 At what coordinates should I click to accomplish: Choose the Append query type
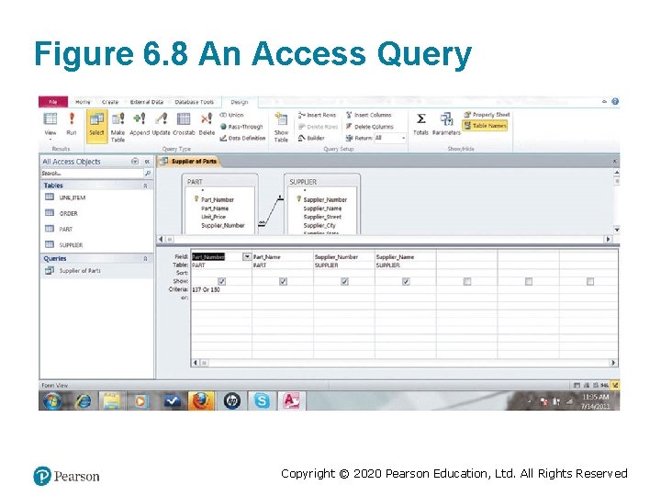tap(140, 124)
